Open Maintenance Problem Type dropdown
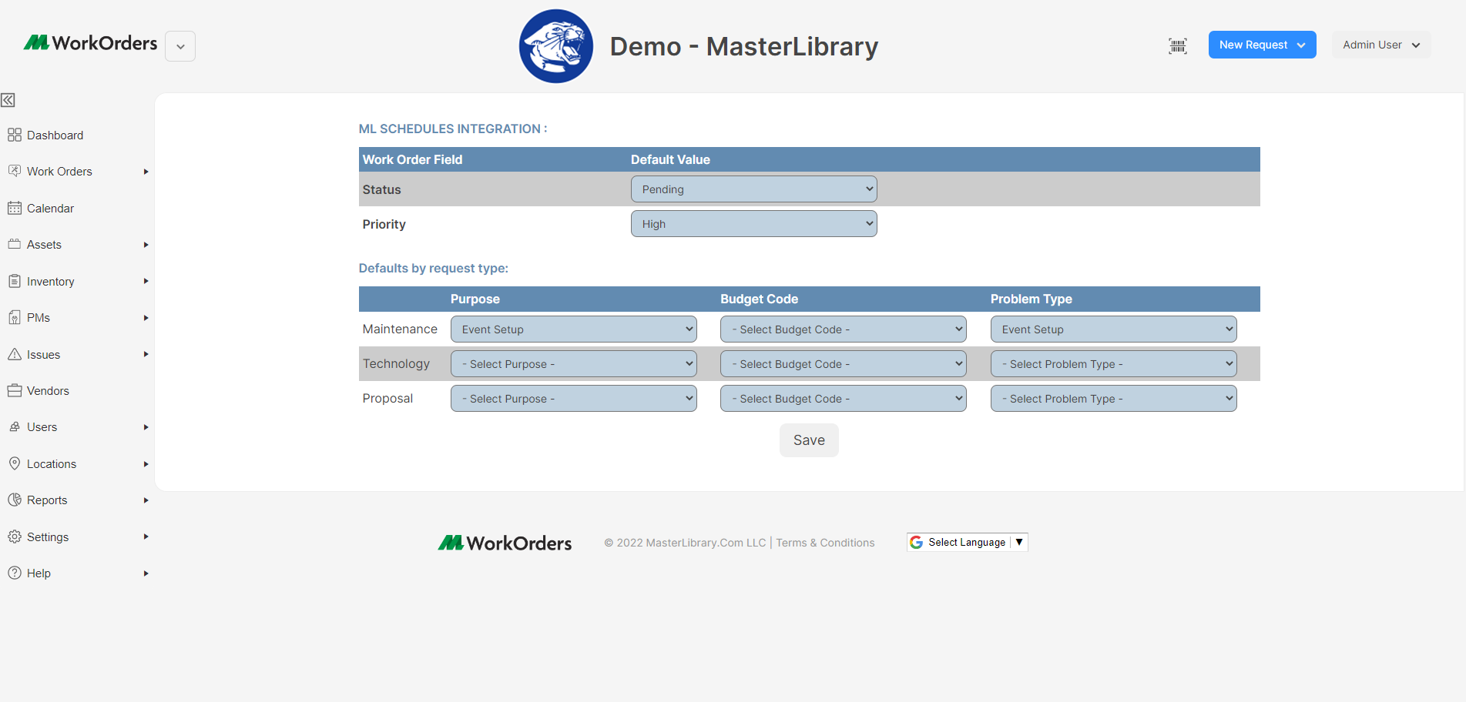Viewport: 1466px width, 702px height. tap(1113, 329)
